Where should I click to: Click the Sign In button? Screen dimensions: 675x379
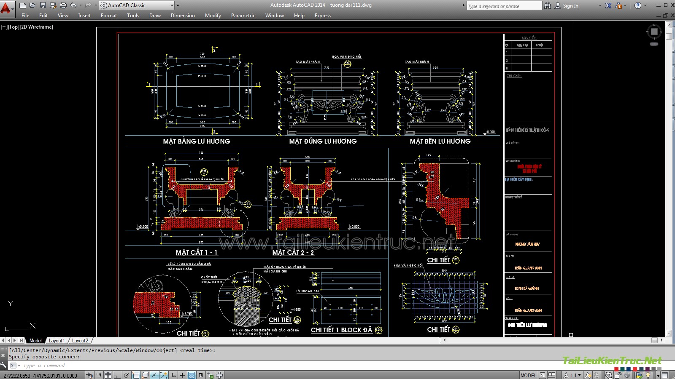click(567, 5)
